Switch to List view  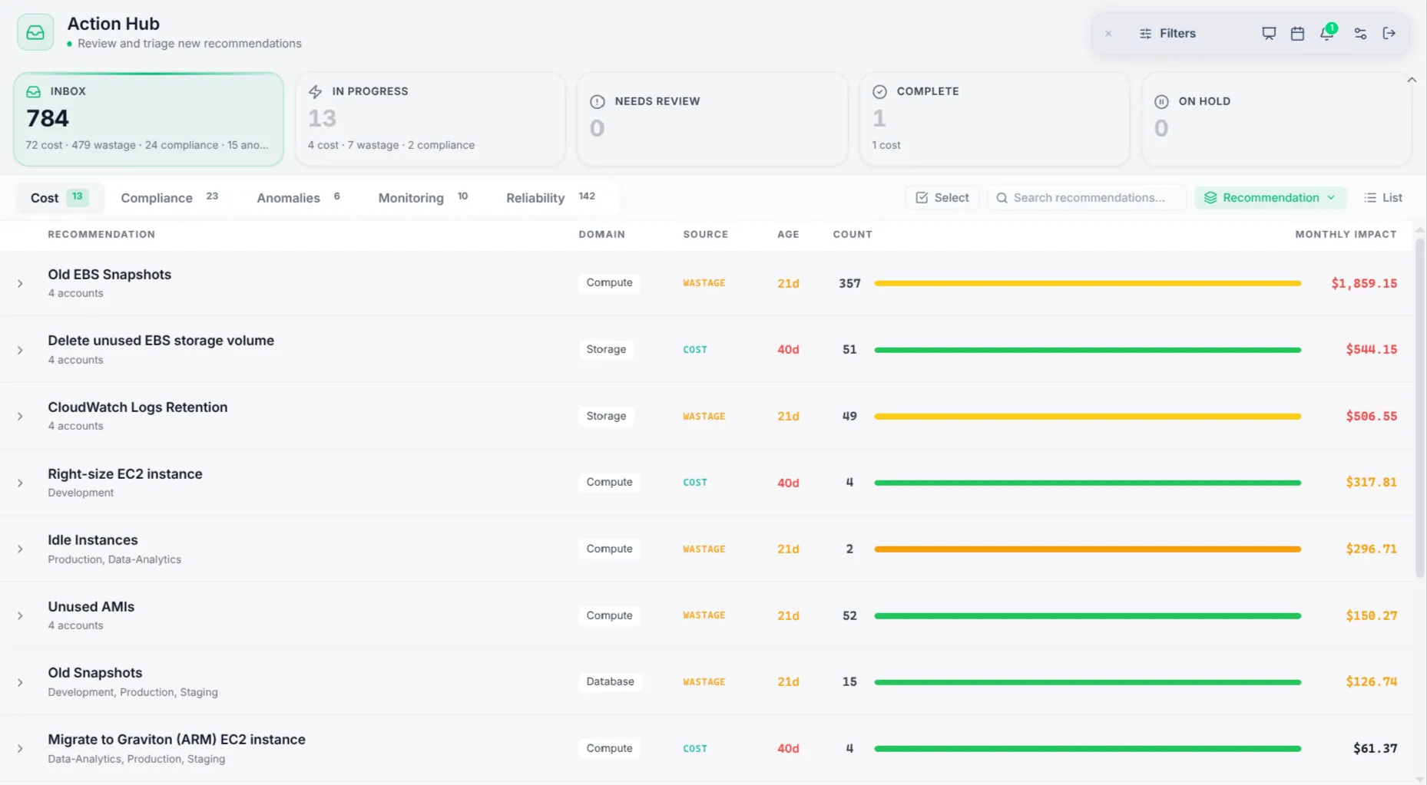click(x=1383, y=198)
